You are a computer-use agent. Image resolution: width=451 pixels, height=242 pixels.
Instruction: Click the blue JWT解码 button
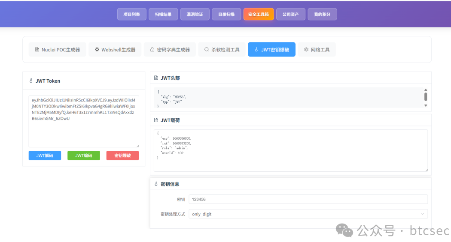click(45, 155)
